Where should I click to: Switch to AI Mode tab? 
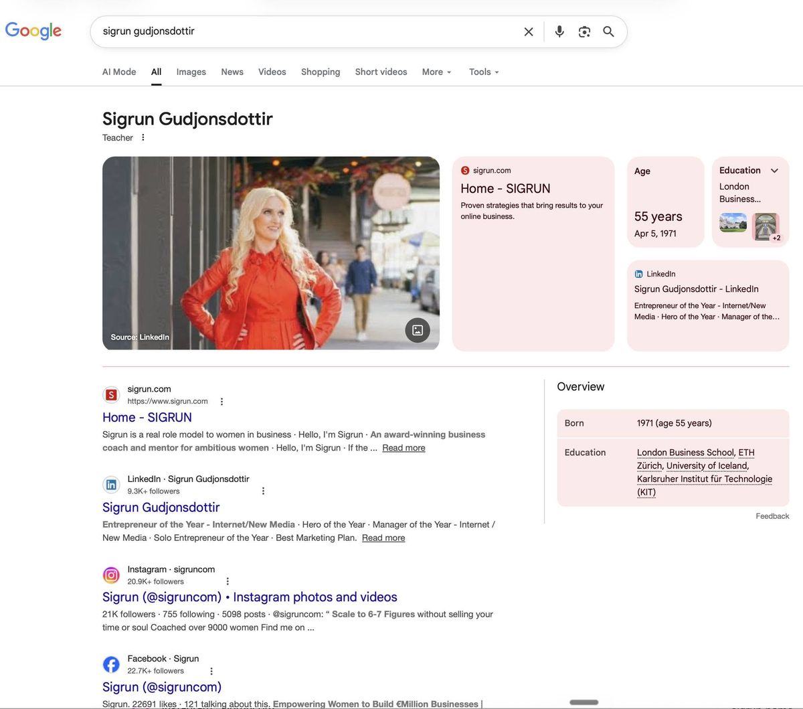coord(119,72)
